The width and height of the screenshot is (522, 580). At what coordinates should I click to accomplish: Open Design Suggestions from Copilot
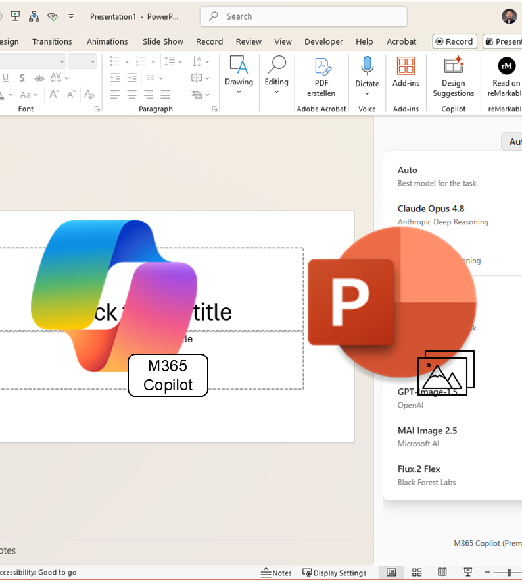tap(453, 77)
